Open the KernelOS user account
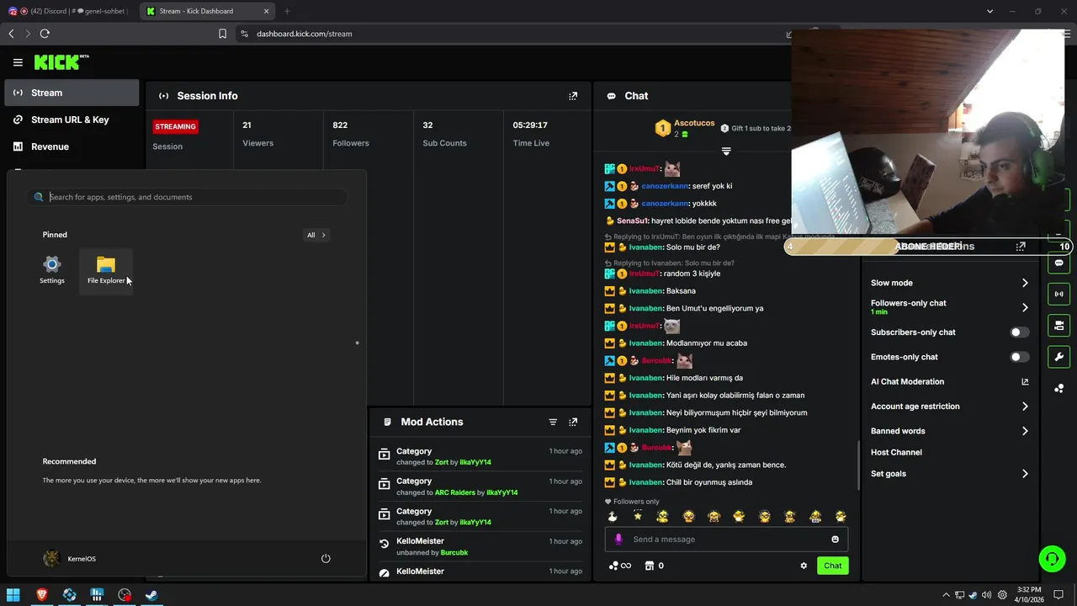1077x606 pixels. point(69,559)
